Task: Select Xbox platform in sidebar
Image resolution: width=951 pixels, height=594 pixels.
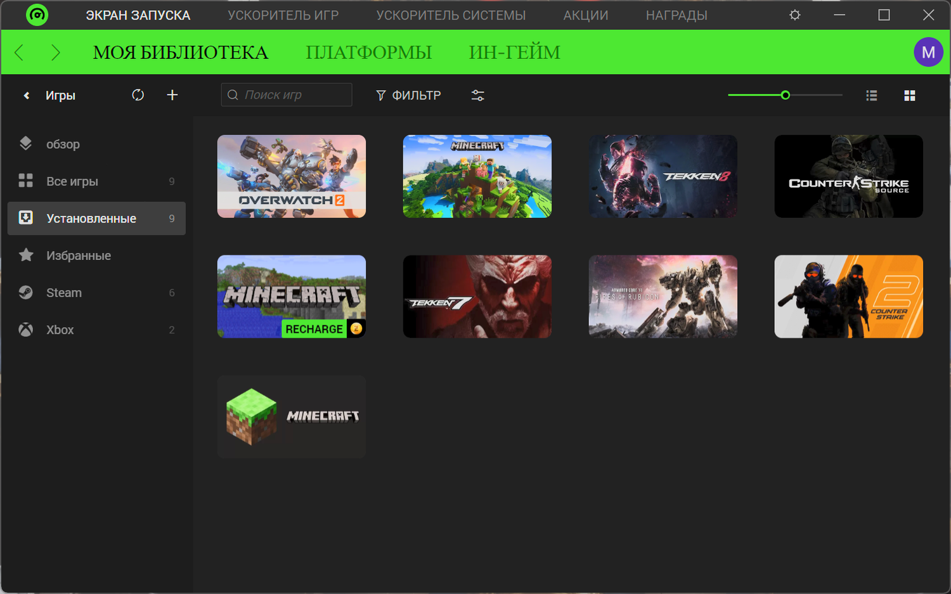Action: point(96,330)
